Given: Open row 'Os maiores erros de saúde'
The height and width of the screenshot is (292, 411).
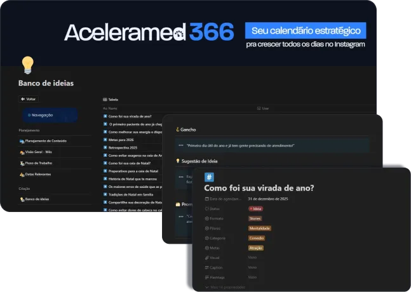Looking at the screenshot, I should pyautogui.click(x=135, y=187).
